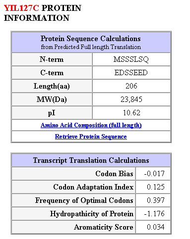Click the Codon Bias value -0.017
190x239 pixels.
coord(154,174)
